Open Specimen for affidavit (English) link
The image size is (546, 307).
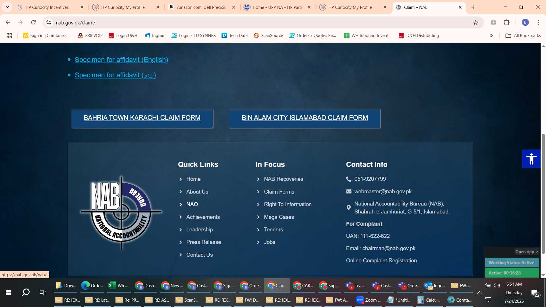[x=121, y=60]
